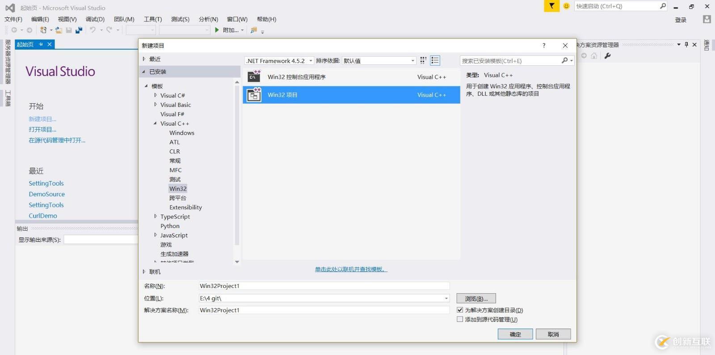Click the 名称 project name input field

click(324, 286)
